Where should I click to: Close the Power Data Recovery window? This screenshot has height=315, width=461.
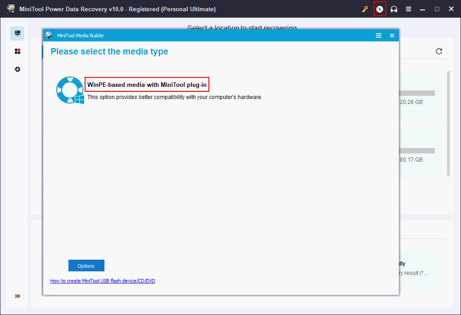pos(451,9)
